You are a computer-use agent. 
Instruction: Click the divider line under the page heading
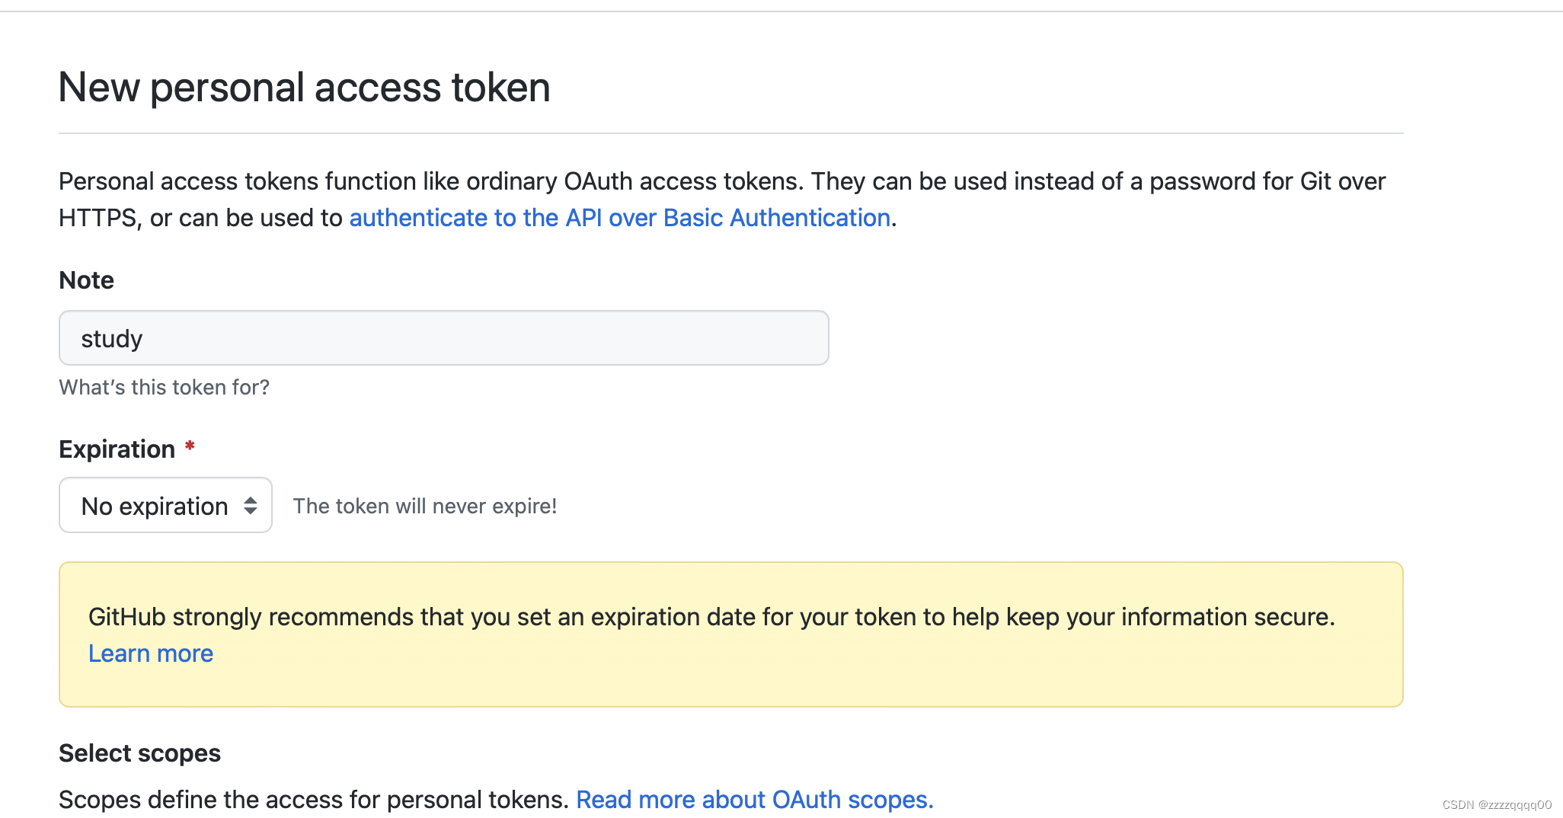pos(731,133)
